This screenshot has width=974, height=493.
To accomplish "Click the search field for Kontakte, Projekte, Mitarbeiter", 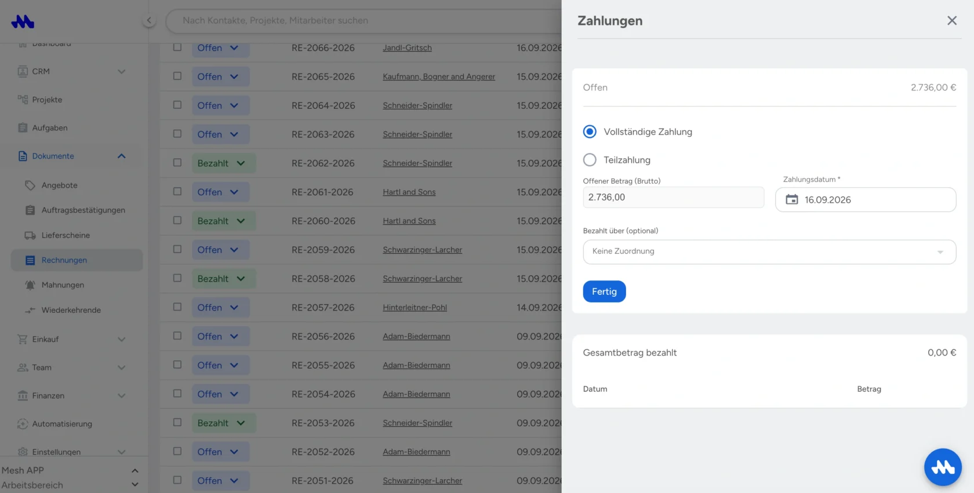I will pos(363,21).
